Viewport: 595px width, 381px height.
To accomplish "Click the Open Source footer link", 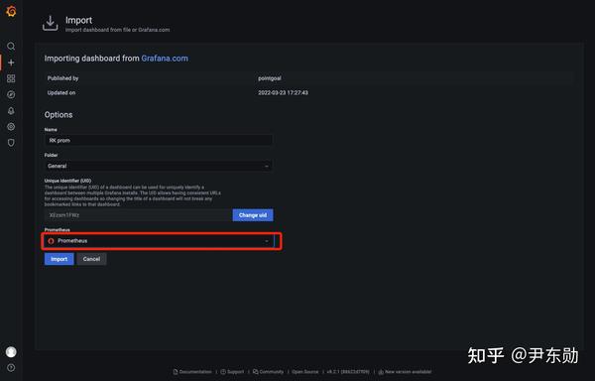I will (x=305, y=372).
